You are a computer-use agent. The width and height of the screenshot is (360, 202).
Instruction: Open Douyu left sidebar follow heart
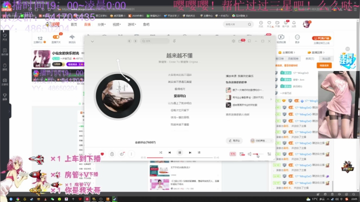pyautogui.click(x=4, y=36)
